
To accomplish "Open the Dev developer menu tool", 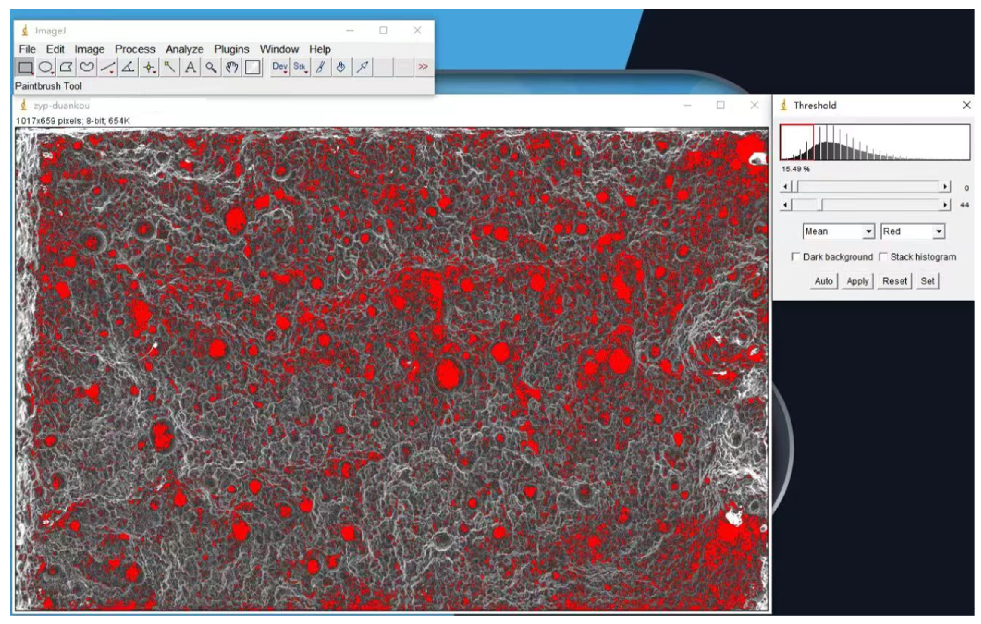I will point(280,67).
